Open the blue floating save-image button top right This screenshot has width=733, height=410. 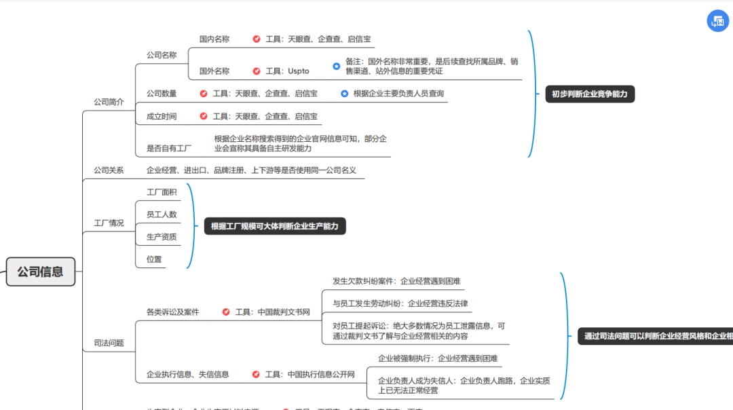pyautogui.click(x=717, y=21)
